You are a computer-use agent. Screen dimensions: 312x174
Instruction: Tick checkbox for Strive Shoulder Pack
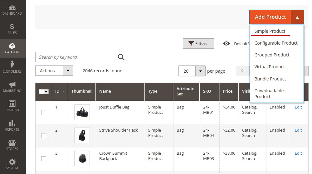tap(44, 136)
